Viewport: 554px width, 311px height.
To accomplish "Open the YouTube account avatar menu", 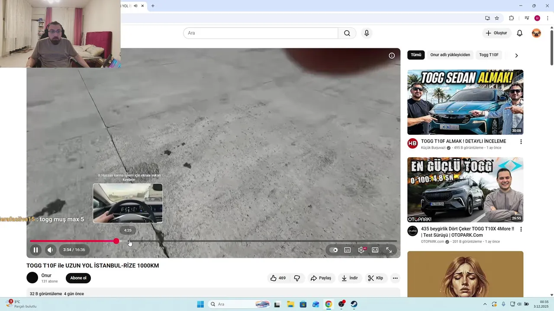I will 536,33.
